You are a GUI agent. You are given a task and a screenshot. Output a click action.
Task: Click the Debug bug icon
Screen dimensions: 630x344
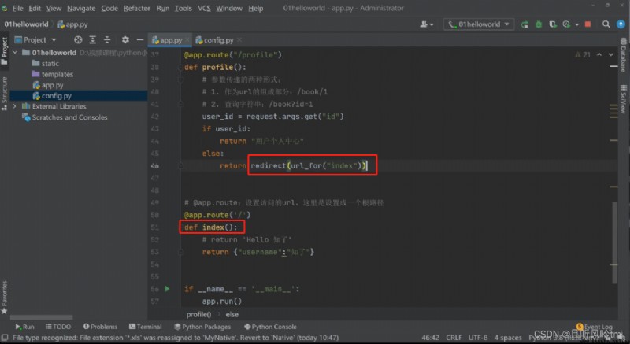coord(539,24)
